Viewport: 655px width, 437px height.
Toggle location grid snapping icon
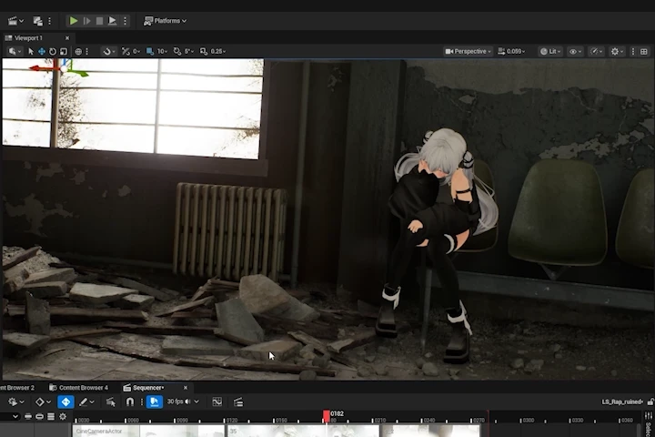150,51
